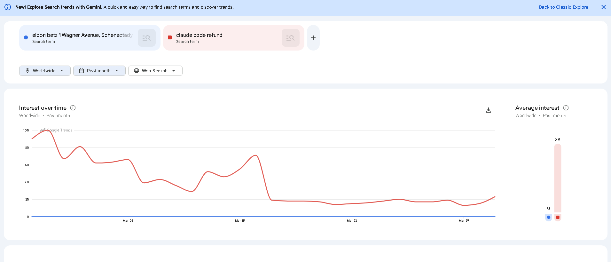
Task: Add a new comparison term with plus button
Action: 313,38
